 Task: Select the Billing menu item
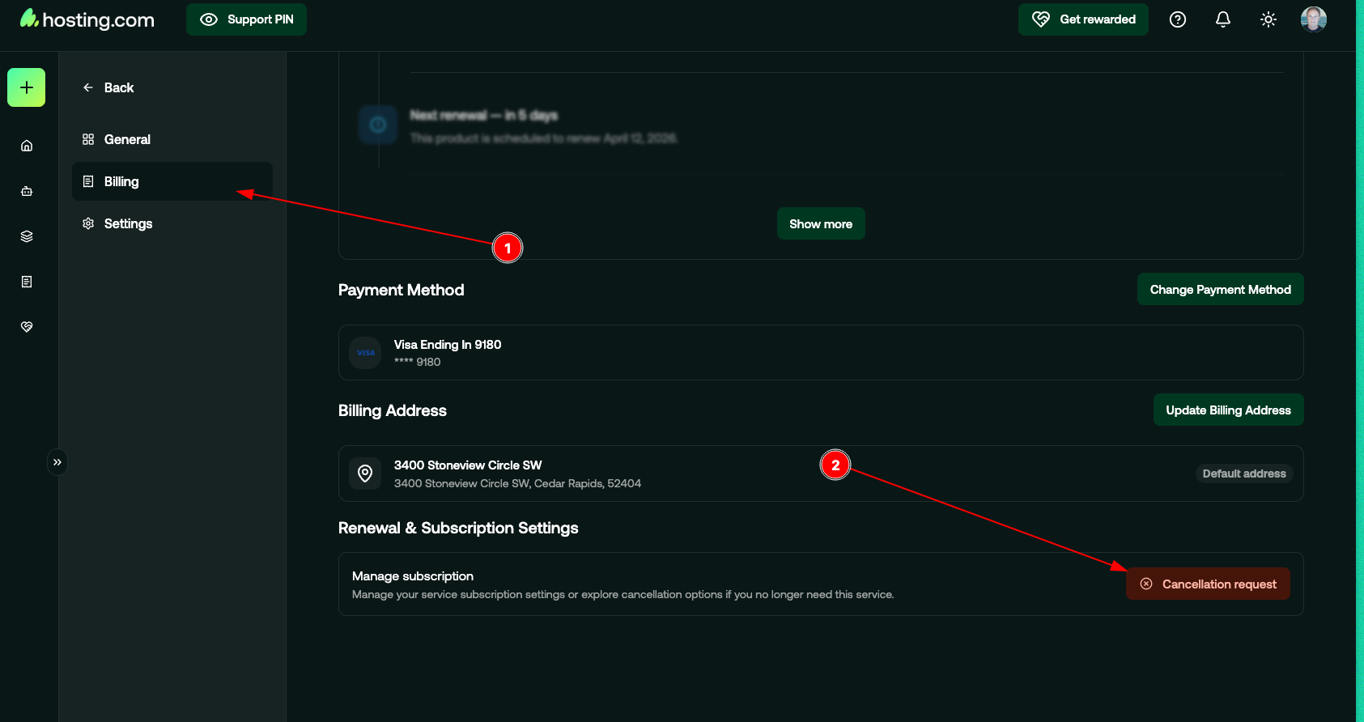[121, 181]
